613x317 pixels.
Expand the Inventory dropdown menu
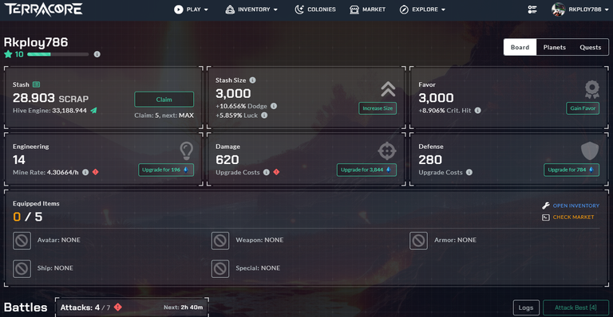(251, 10)
